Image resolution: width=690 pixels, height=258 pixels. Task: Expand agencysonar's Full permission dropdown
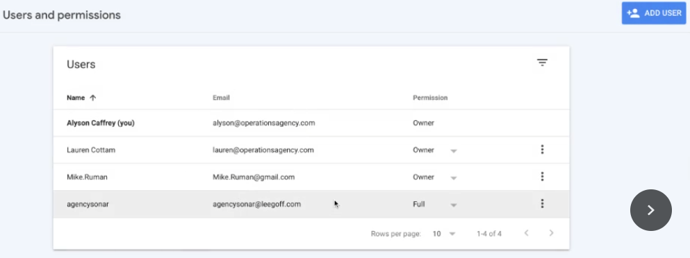tap(454, 205)
